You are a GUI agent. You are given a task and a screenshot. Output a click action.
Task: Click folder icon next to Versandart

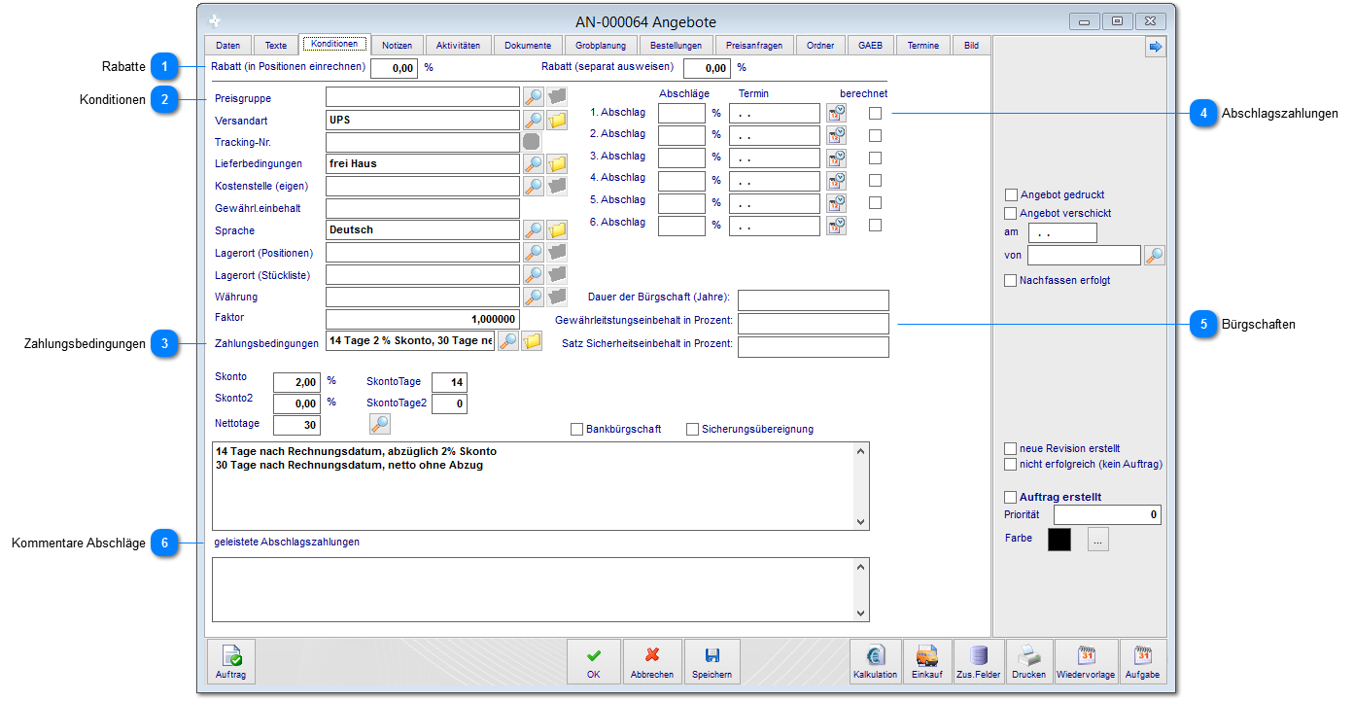[557, 120]
